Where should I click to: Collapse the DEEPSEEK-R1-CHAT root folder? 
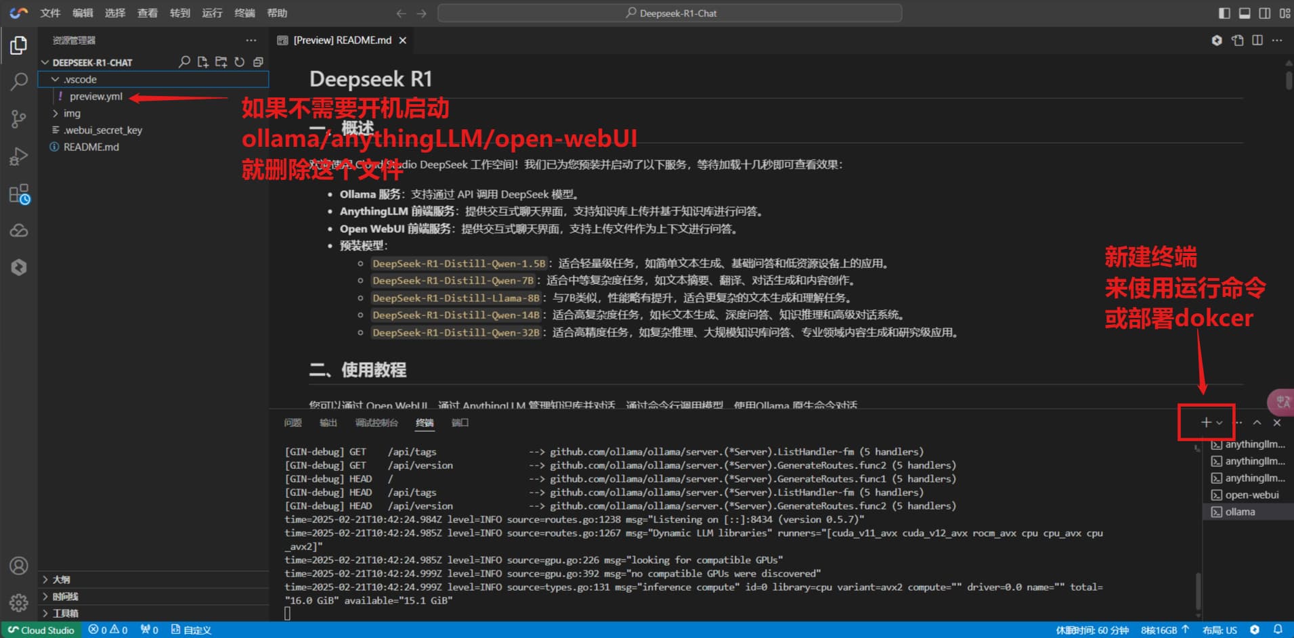coord(45,62)
